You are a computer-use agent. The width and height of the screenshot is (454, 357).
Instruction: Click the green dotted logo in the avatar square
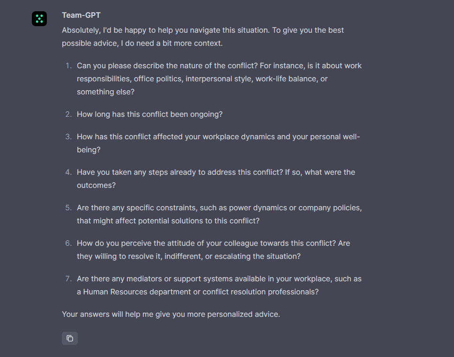[x=39, y=19]
